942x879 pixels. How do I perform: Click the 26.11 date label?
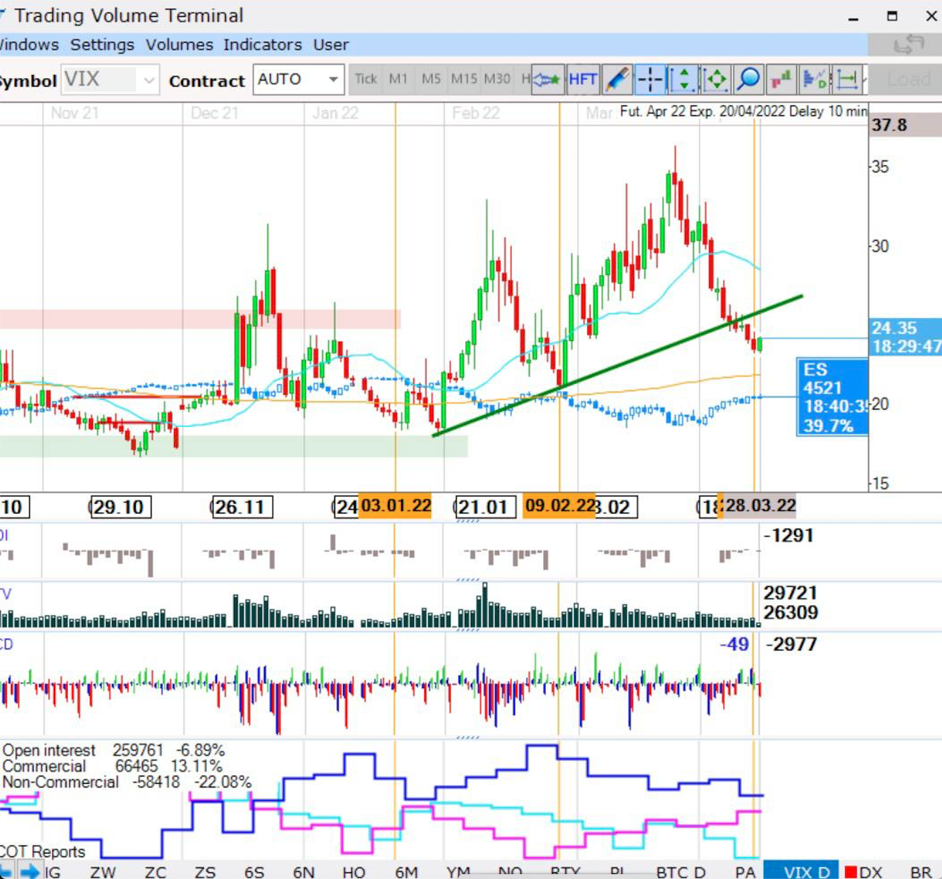click(241, 507)
